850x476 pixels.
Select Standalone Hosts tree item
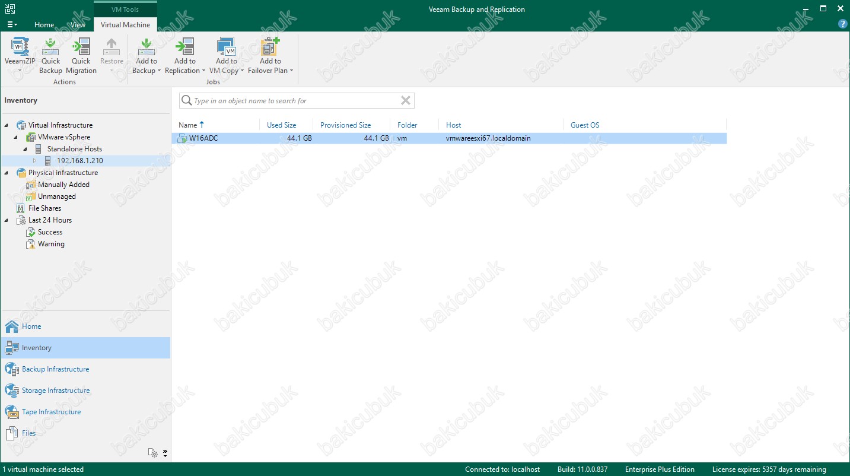pyautogui.click(x=75, y=149)
